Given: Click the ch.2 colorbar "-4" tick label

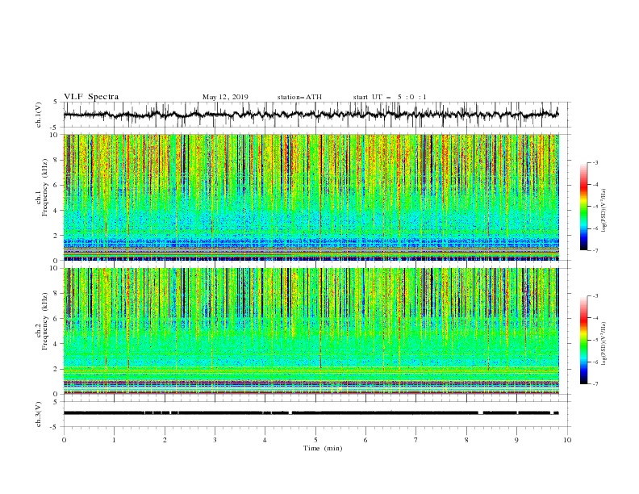Looking at the screenshot, I should click(x=595, y=318).
